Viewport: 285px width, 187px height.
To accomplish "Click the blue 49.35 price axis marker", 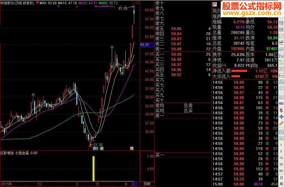I will pyautogui.click(x=147, y=44).
